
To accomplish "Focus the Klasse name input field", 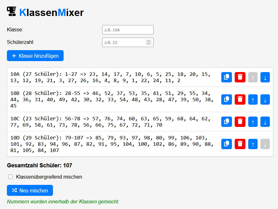I will coord(128,30).
